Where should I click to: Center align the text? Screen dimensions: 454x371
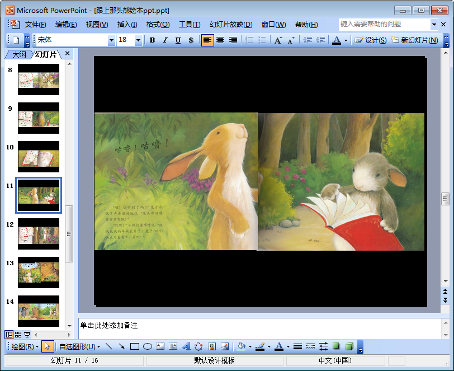point(220,40)
